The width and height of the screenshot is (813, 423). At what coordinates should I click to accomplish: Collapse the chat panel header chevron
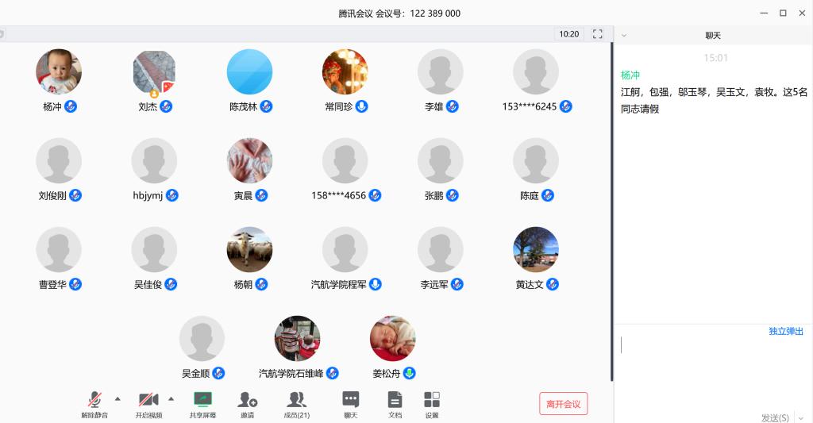point(624,36)
